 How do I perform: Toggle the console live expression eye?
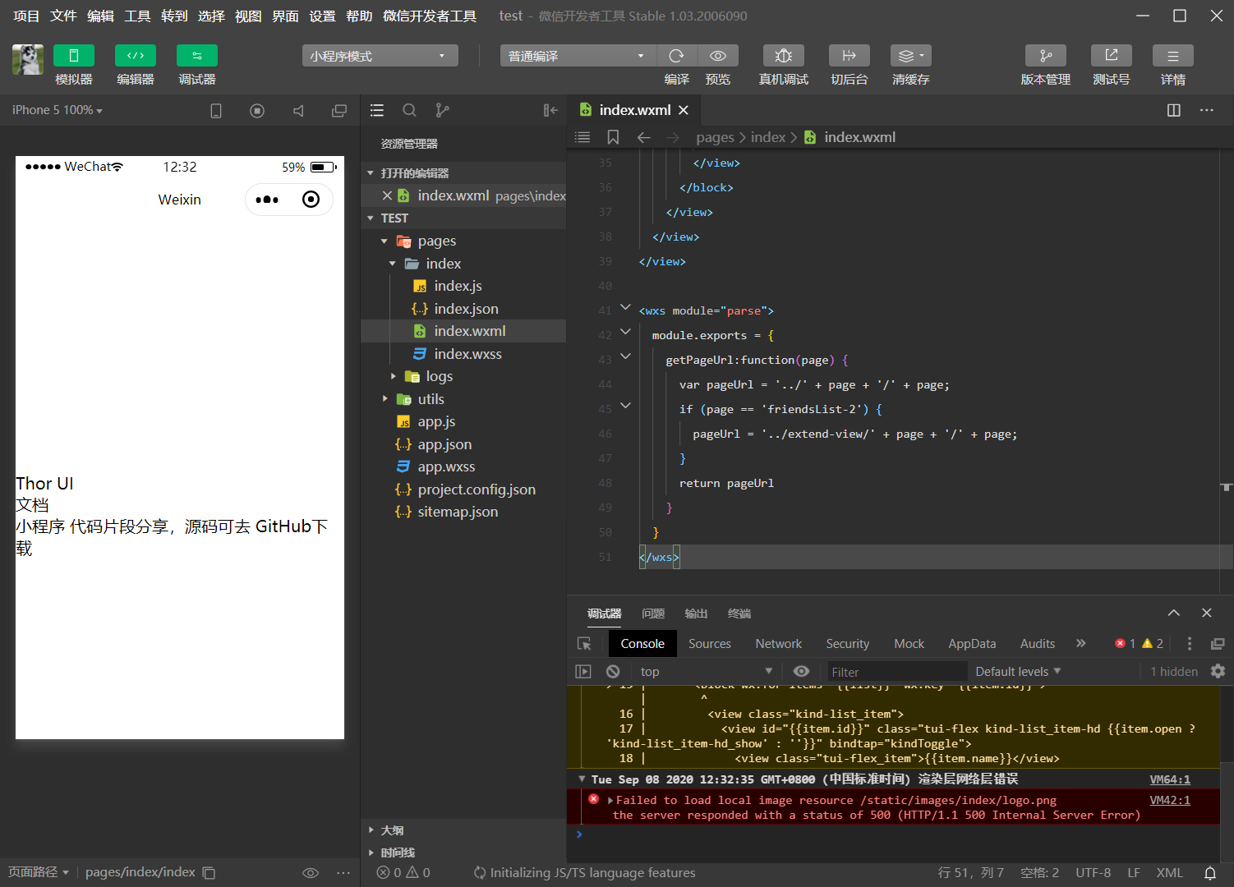pyautogui.click(x=801, y=671)
